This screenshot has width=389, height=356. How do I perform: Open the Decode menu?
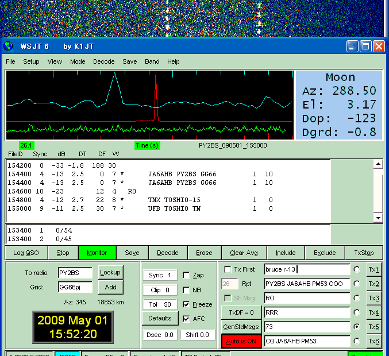(103, 61)
